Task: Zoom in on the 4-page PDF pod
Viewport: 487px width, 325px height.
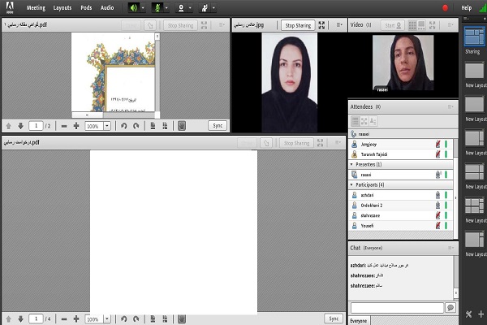Action: point(76,319)
